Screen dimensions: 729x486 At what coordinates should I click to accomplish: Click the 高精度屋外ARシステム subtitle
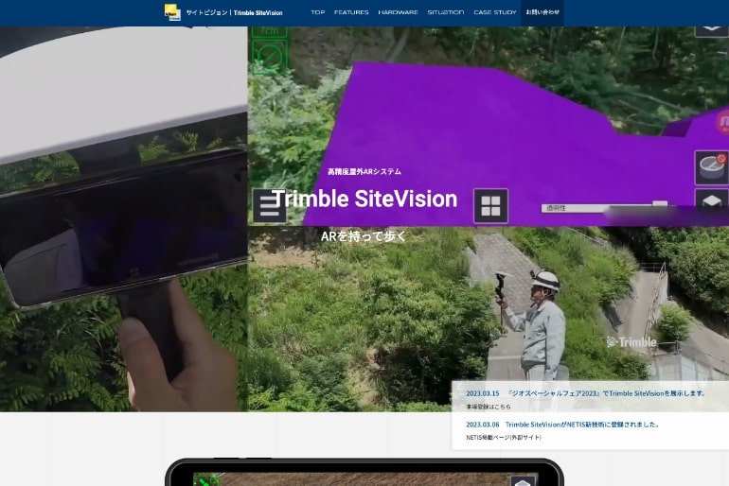tap(364, 172)
